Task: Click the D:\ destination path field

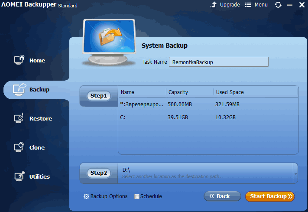Action: tap(205, 173)
